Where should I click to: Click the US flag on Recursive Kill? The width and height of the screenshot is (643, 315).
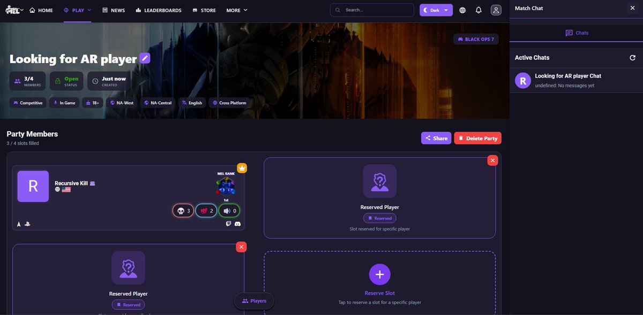(66, 189)
